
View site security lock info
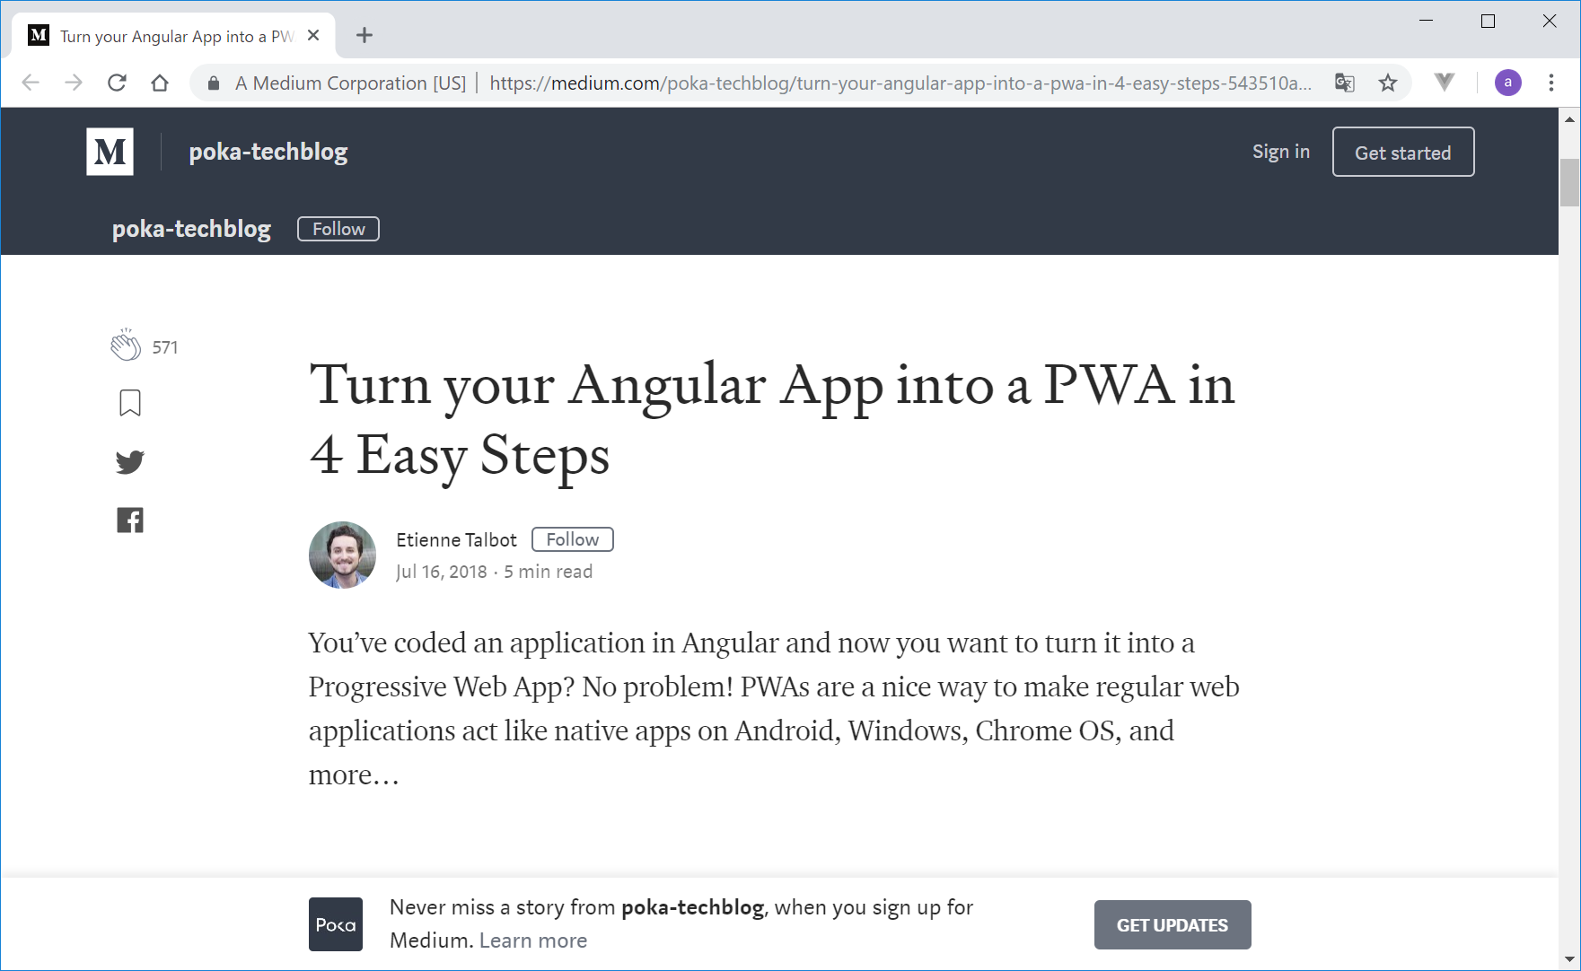213,83
